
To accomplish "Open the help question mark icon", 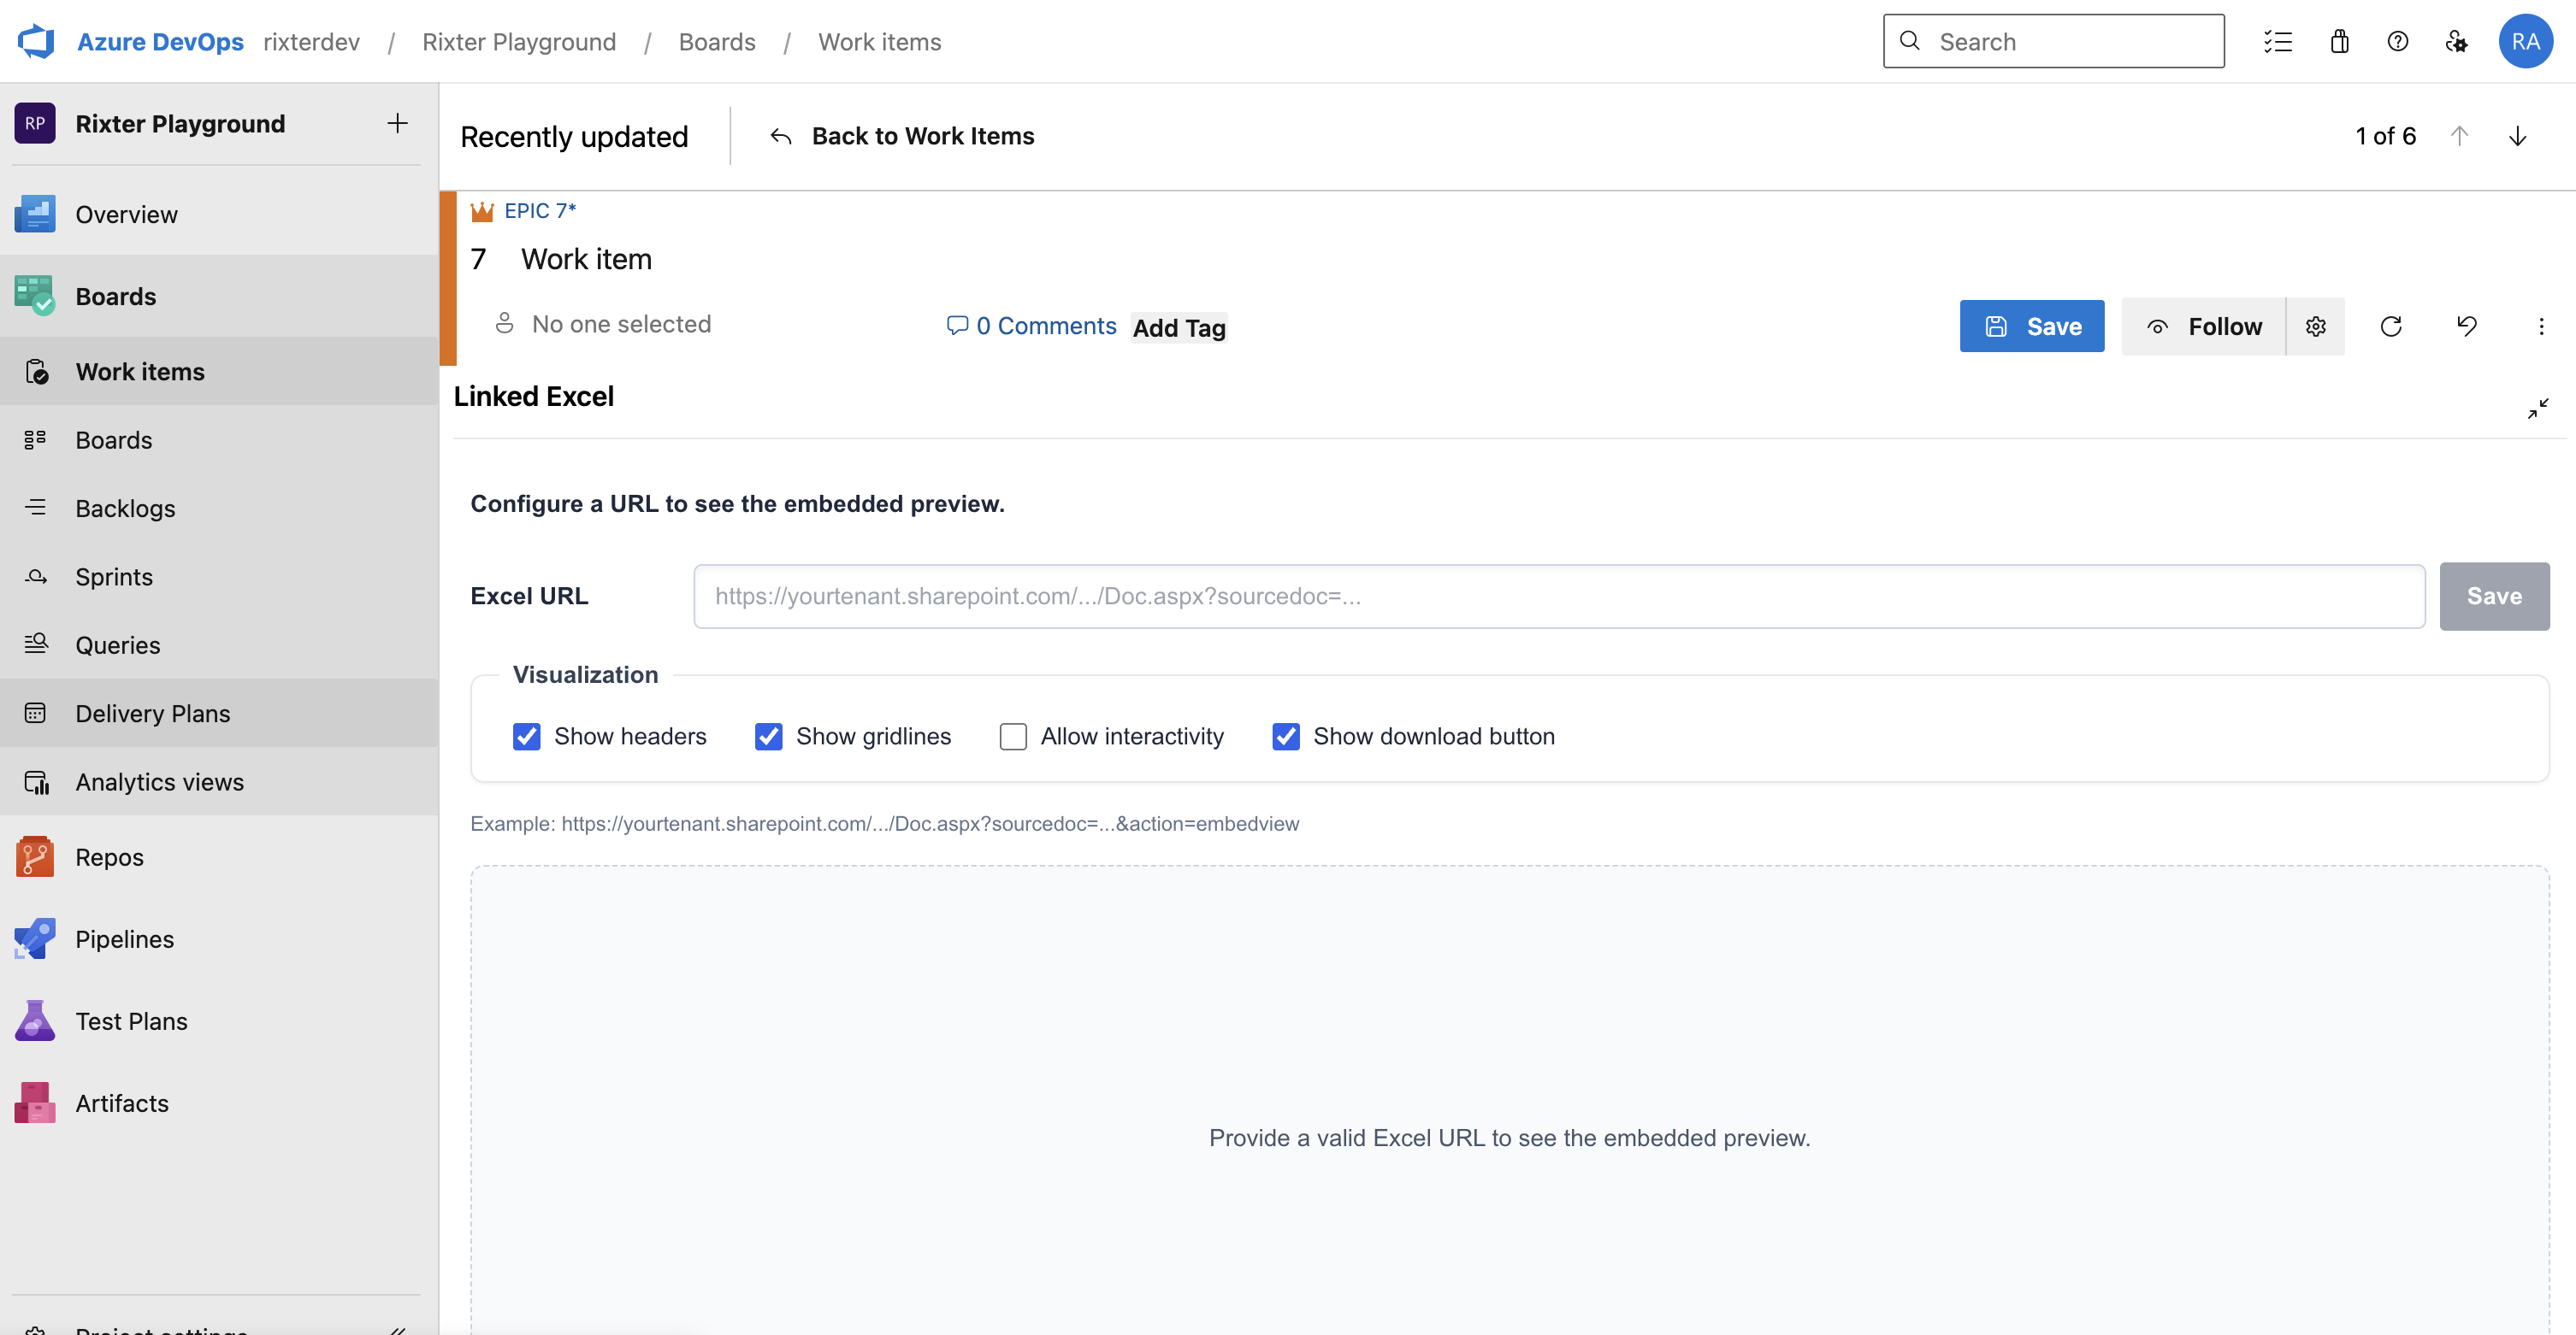I will point(2397,42).
